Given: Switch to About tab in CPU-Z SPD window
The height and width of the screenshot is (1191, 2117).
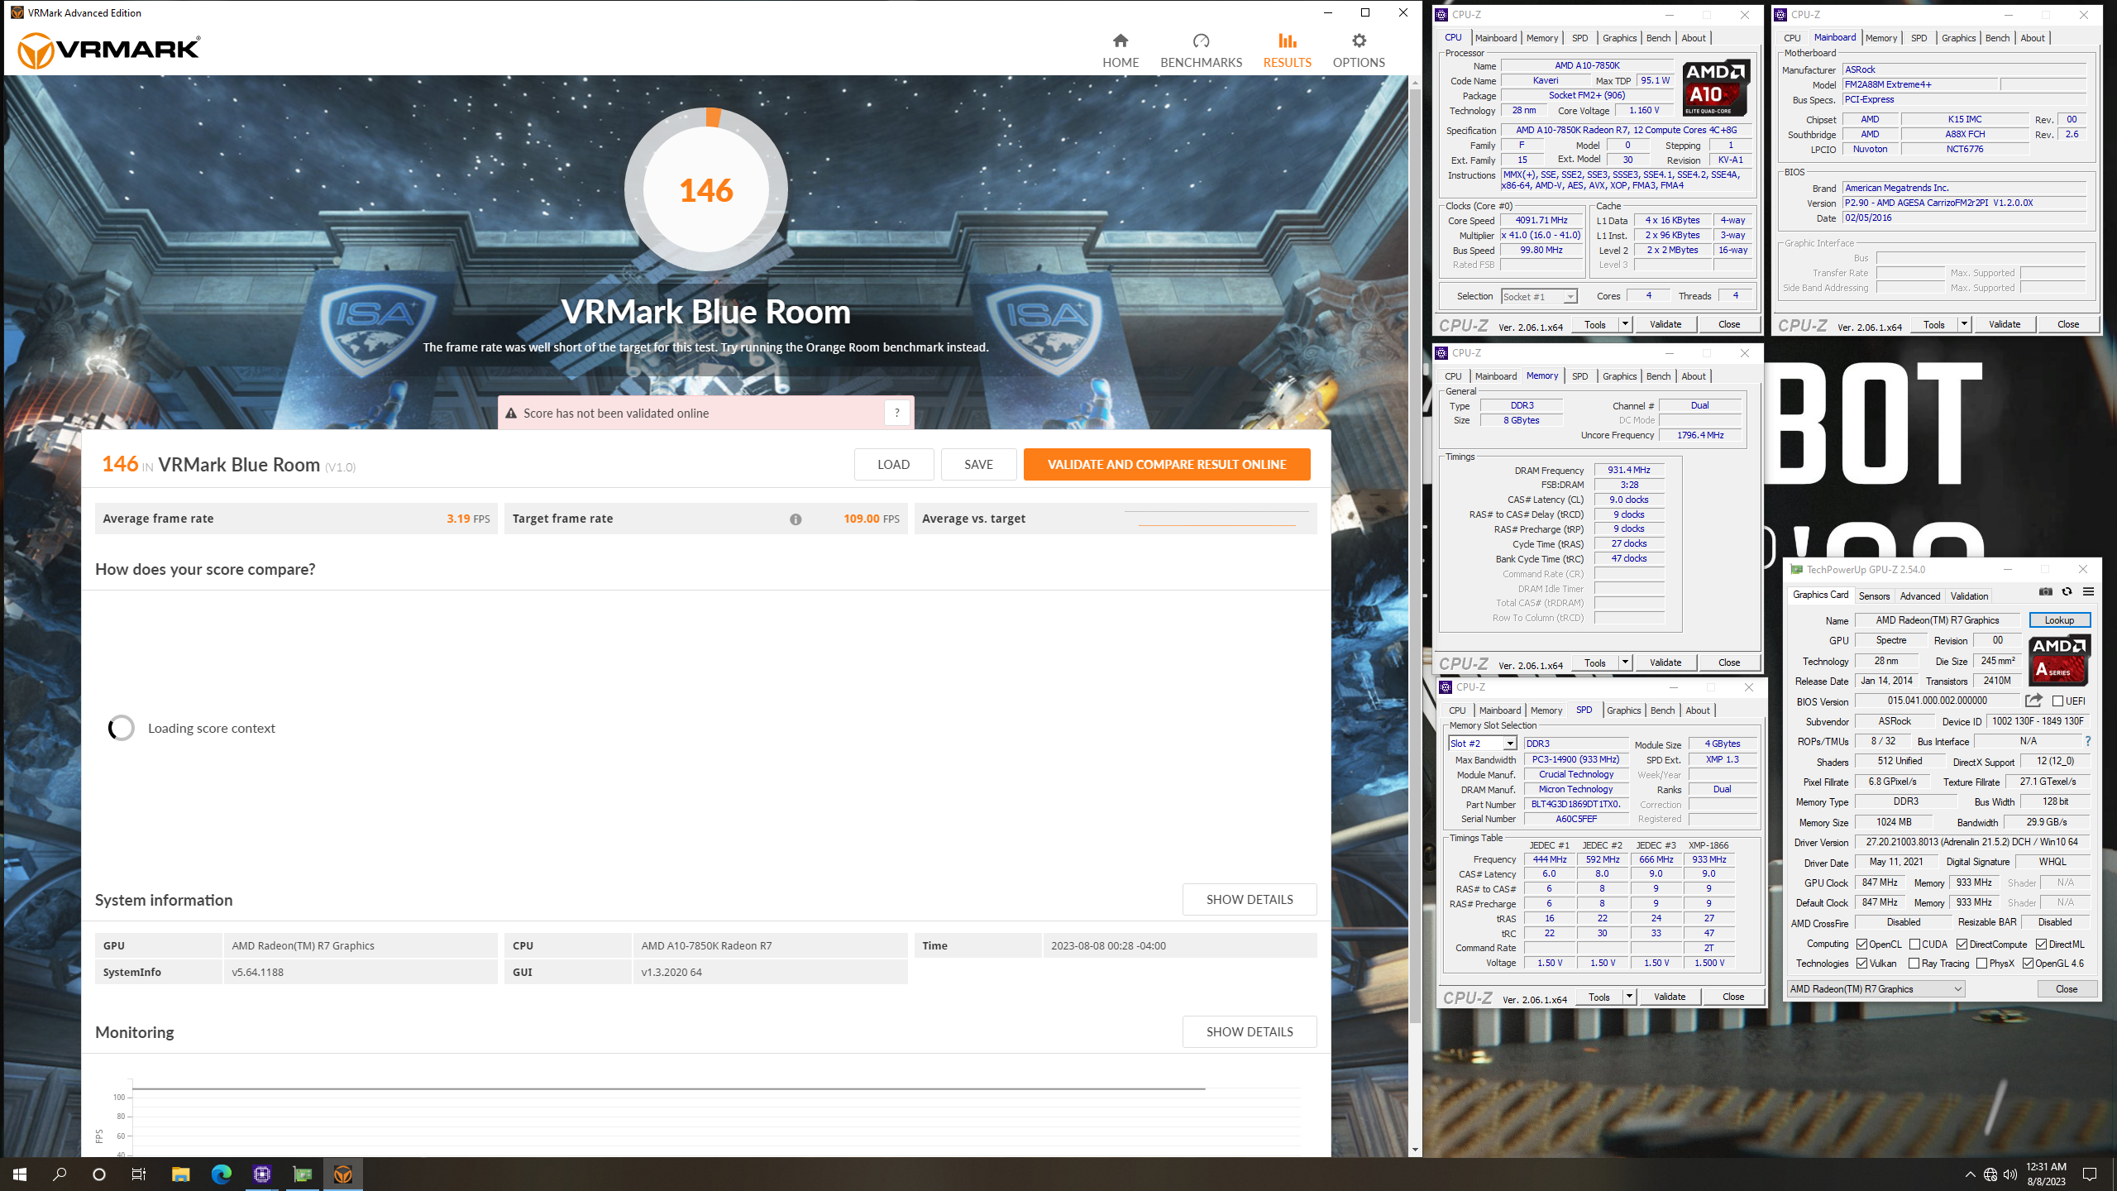Looking at the screenshot, I should point(1698,710).
